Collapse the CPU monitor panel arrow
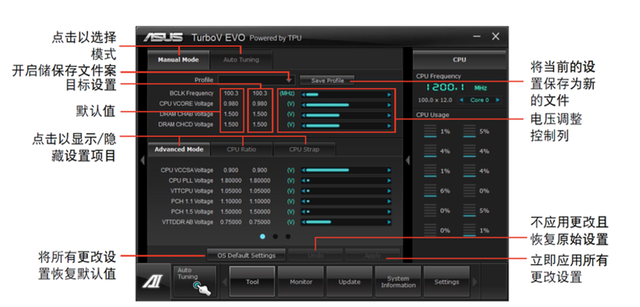This screenshot has width=640, height=307. click(x=407, y=161)
